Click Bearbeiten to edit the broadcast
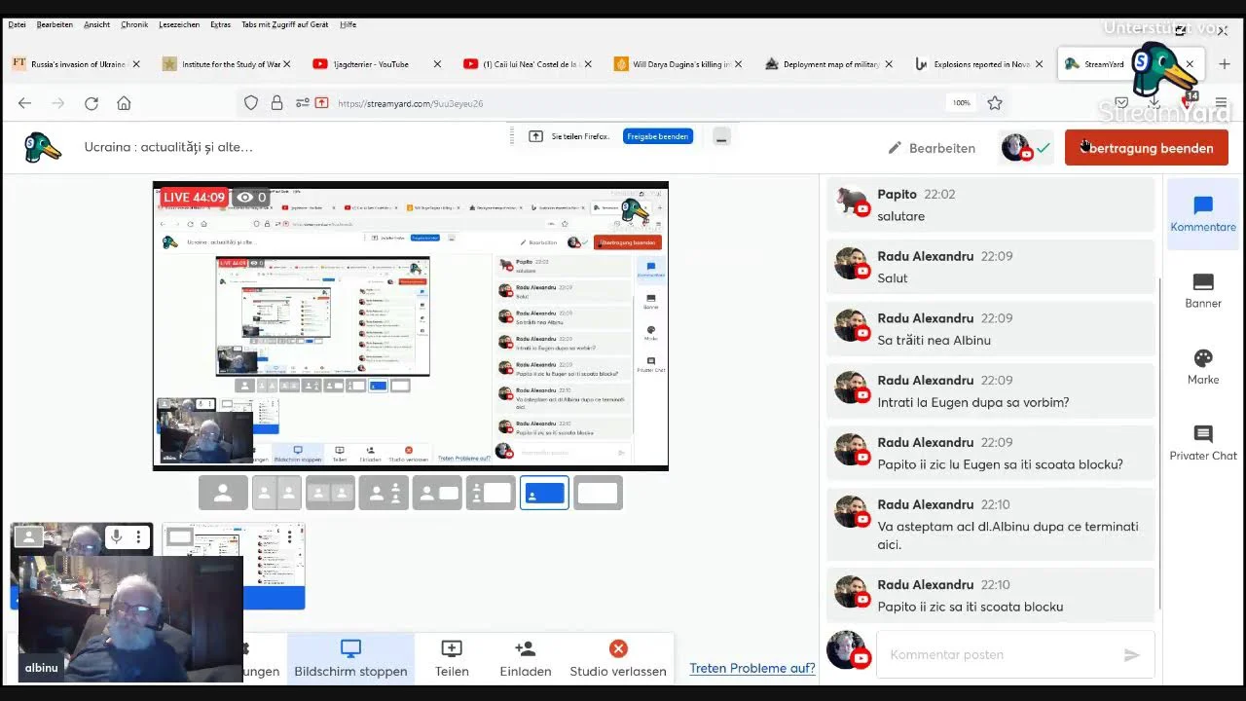 (932, 148)
